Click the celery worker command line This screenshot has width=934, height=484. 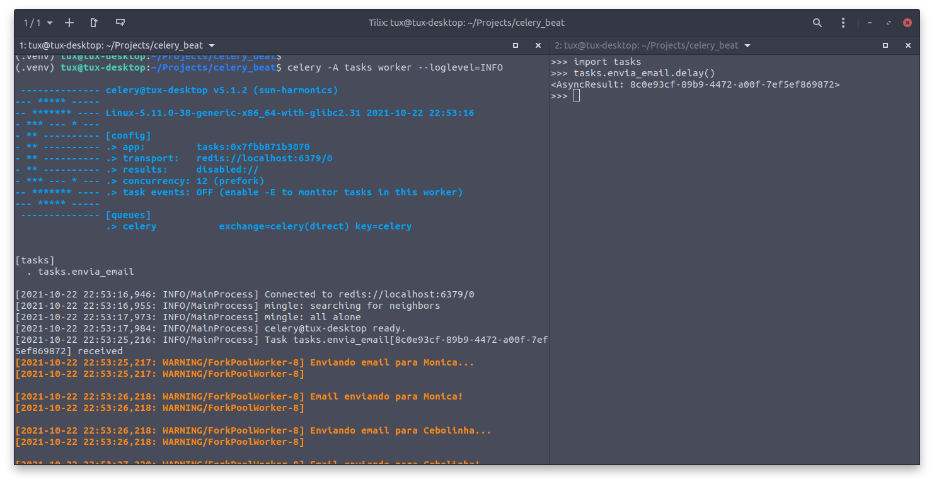(395, 67)
